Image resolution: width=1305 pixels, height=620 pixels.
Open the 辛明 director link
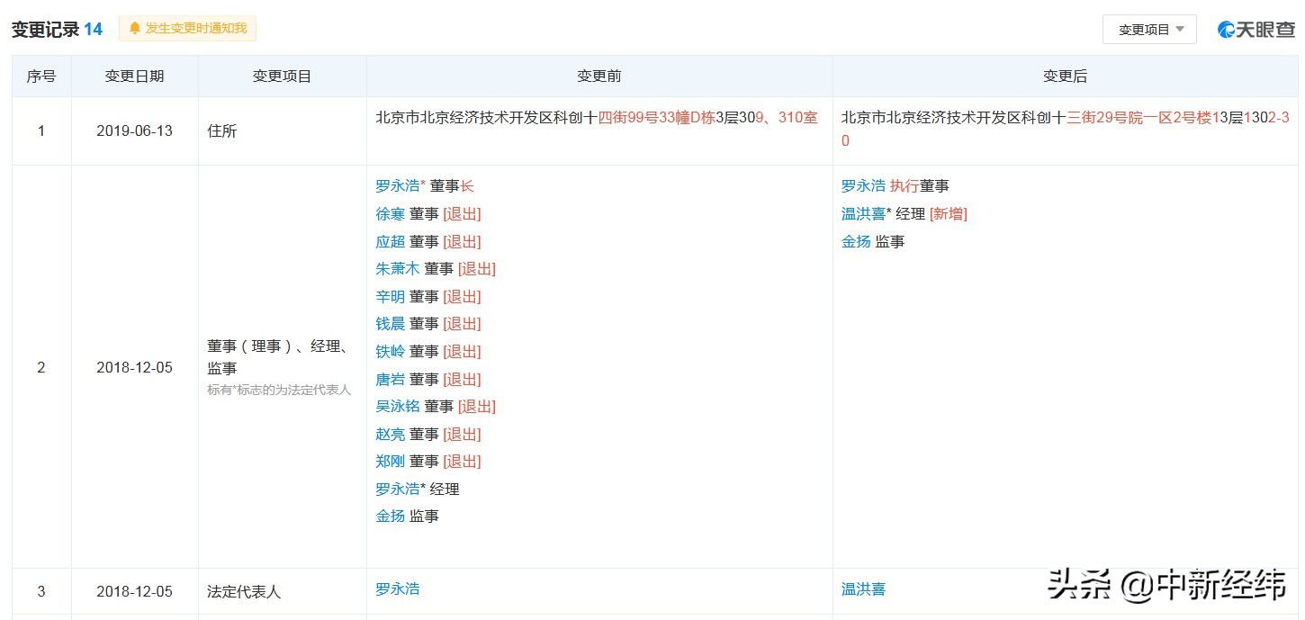point(390,296)
